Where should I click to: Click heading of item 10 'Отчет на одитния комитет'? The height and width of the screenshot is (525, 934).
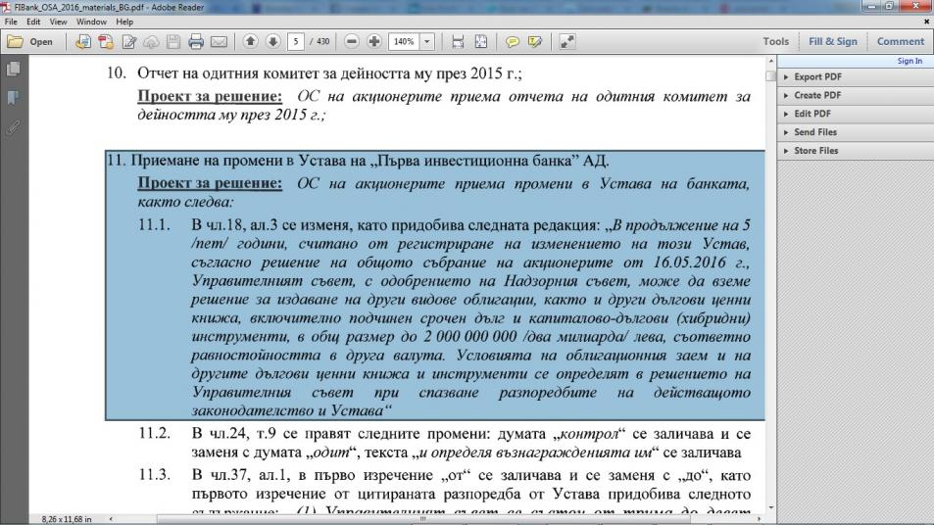(329, 73)
